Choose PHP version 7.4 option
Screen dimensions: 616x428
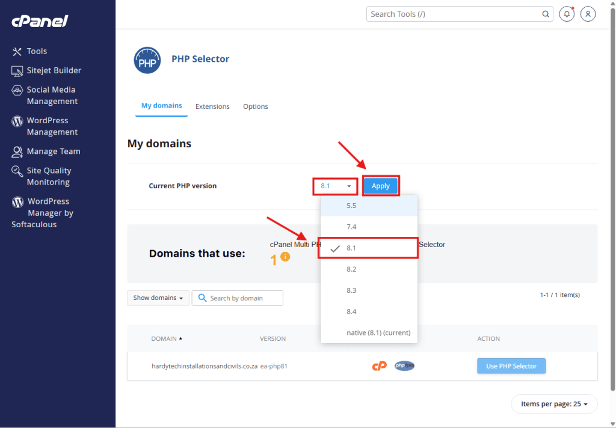tap(351, 227)
